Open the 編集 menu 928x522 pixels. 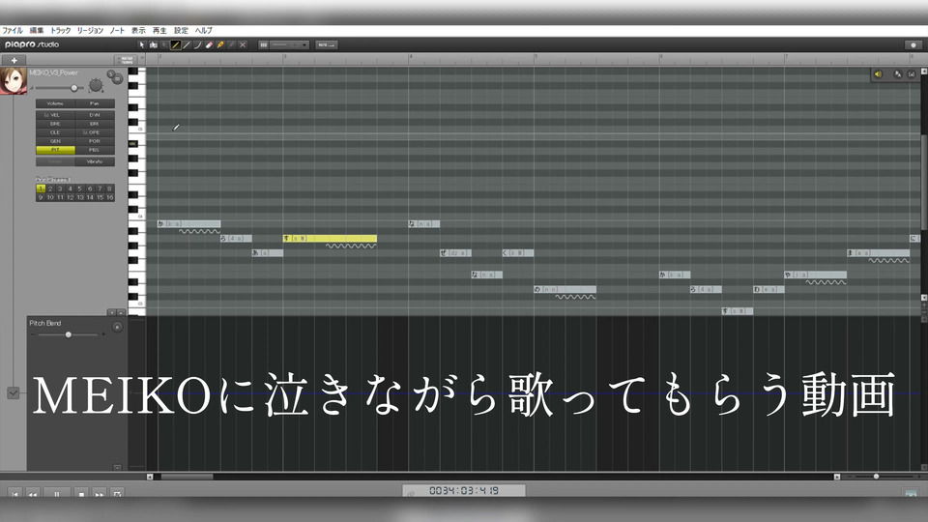[x=37, y=30]
